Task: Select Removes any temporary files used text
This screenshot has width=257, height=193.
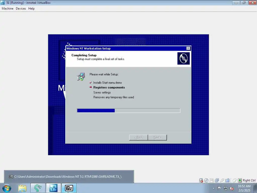Action: click(x=114, y=97)
